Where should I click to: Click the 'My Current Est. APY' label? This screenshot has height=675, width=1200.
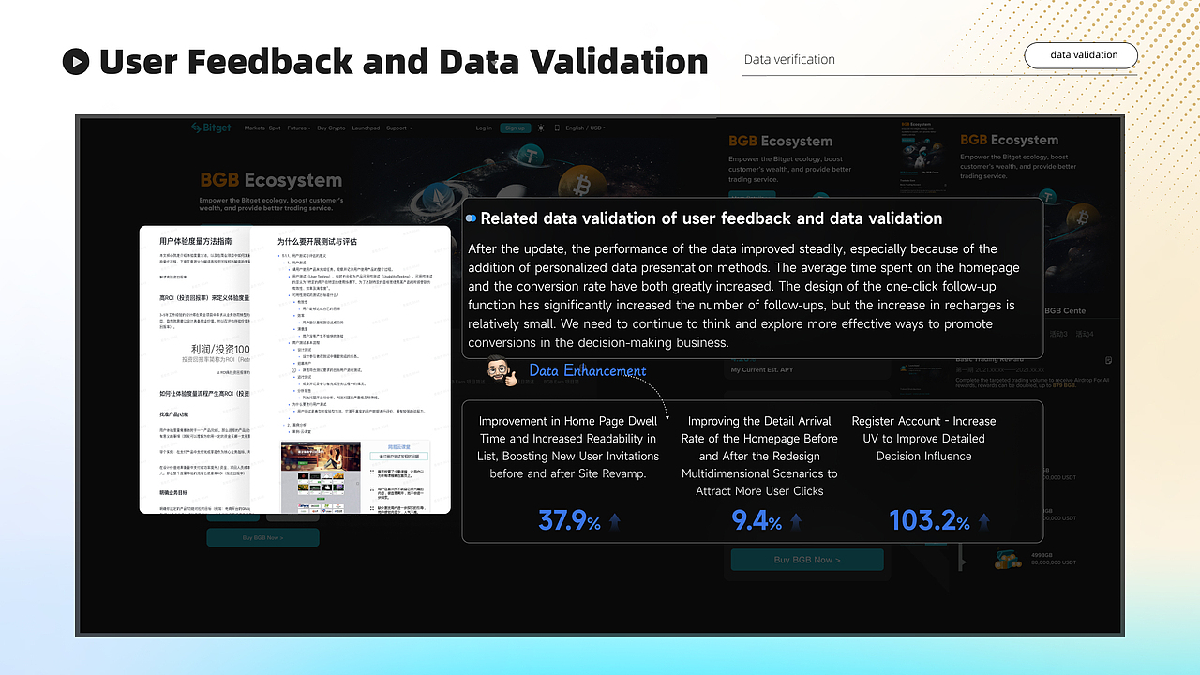click(762, 370)
